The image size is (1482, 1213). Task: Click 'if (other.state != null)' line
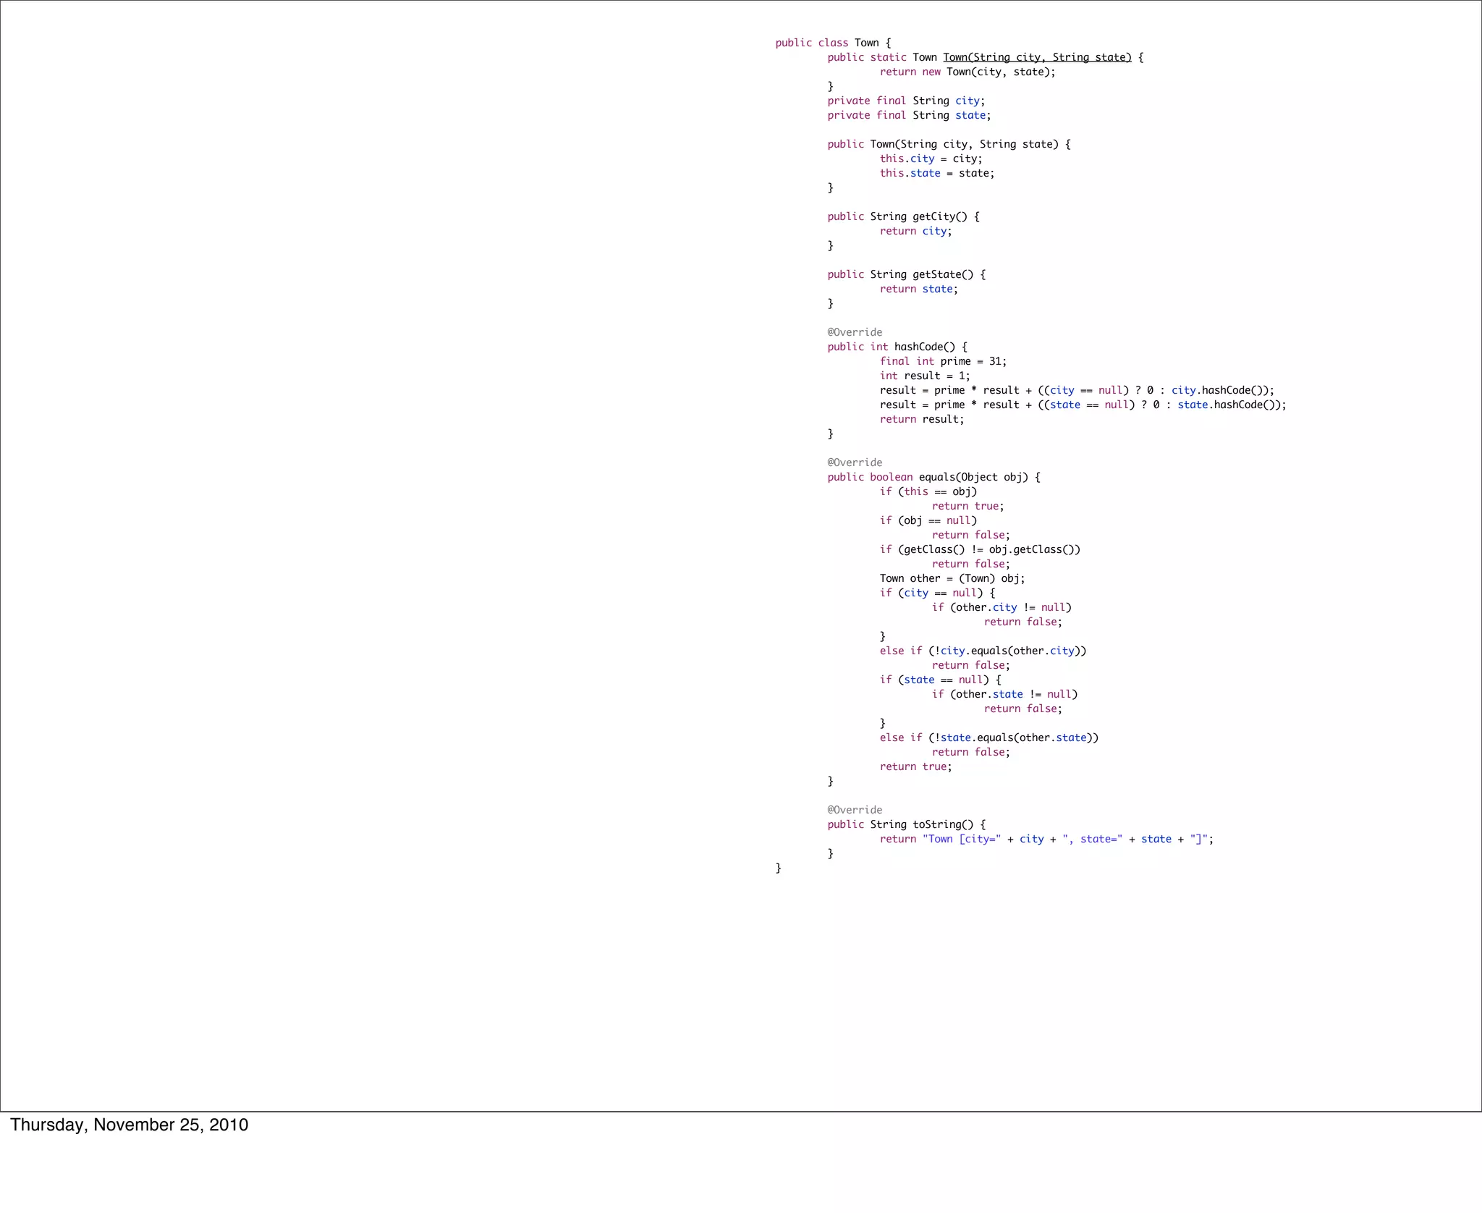click(x=1005, y=695)
